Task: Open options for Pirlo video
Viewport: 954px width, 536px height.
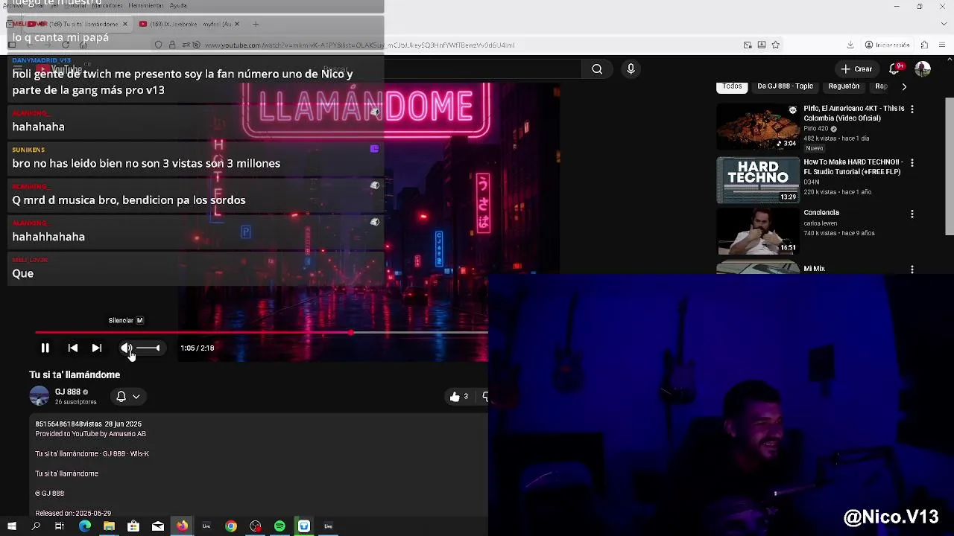Action: click(x=912, y=109)
